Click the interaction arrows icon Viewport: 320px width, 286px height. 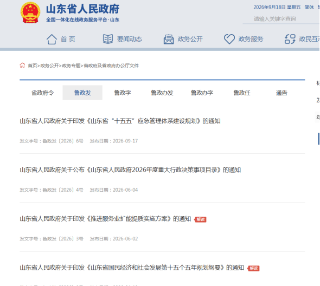pyautogui.click(x=290, y=39)
